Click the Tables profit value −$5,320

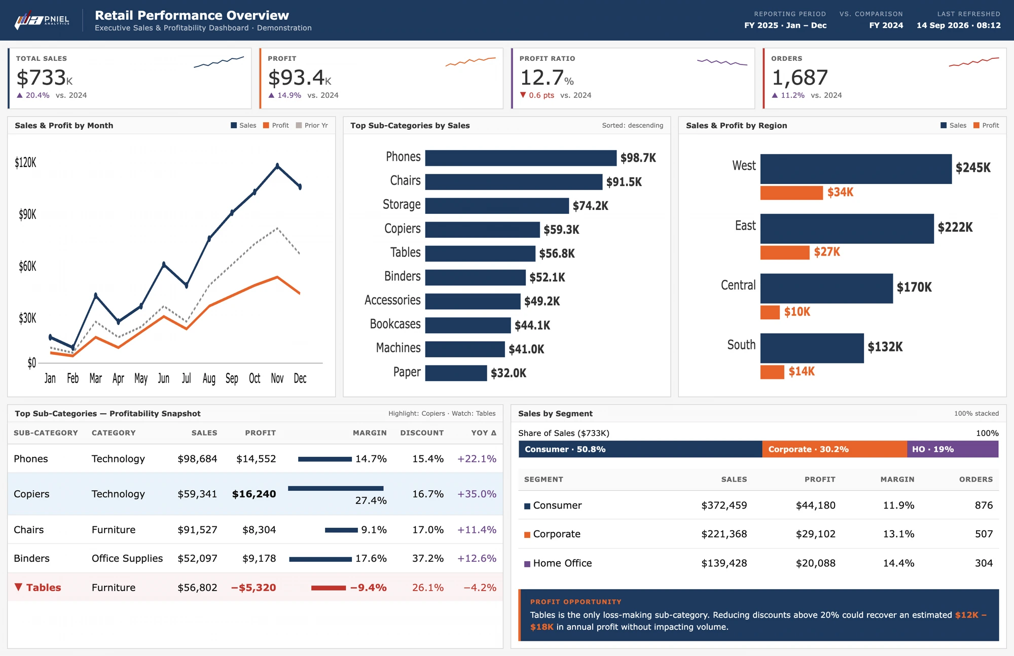click(x=253, y=588)
